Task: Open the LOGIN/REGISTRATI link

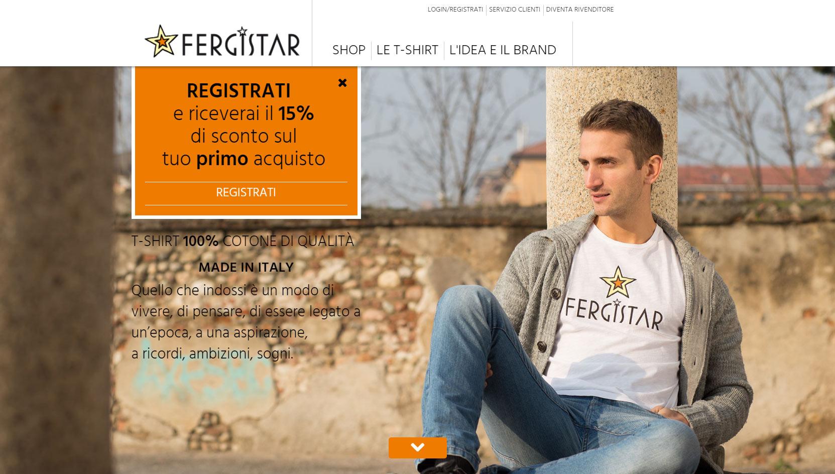Action: point(455,10)
